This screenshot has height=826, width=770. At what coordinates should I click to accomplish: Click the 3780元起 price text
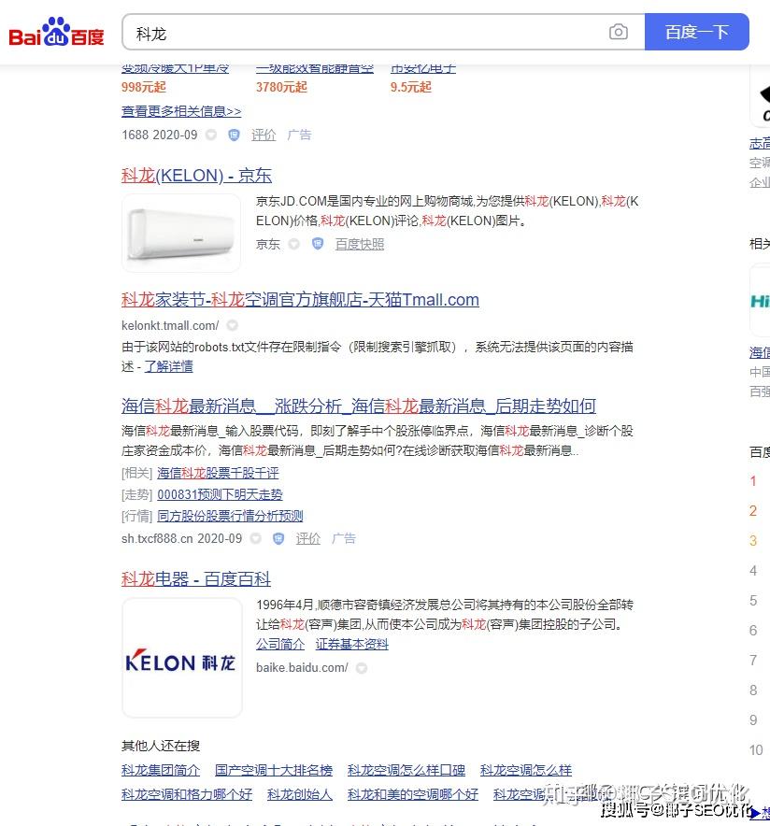pos(281,88)
